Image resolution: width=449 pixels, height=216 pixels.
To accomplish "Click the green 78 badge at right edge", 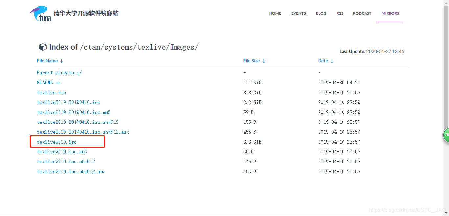I will tap(446, 135).
